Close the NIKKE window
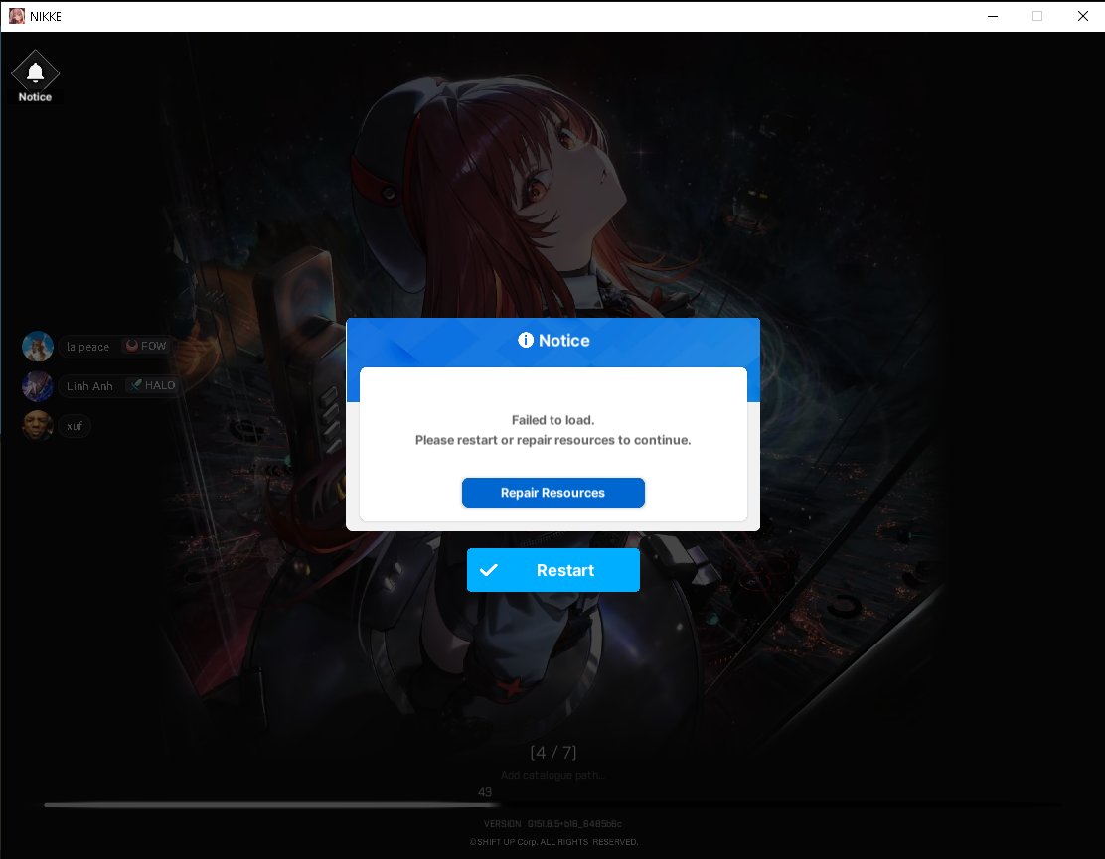This screenshot has height=859, width=1105. coord(1083,16)
